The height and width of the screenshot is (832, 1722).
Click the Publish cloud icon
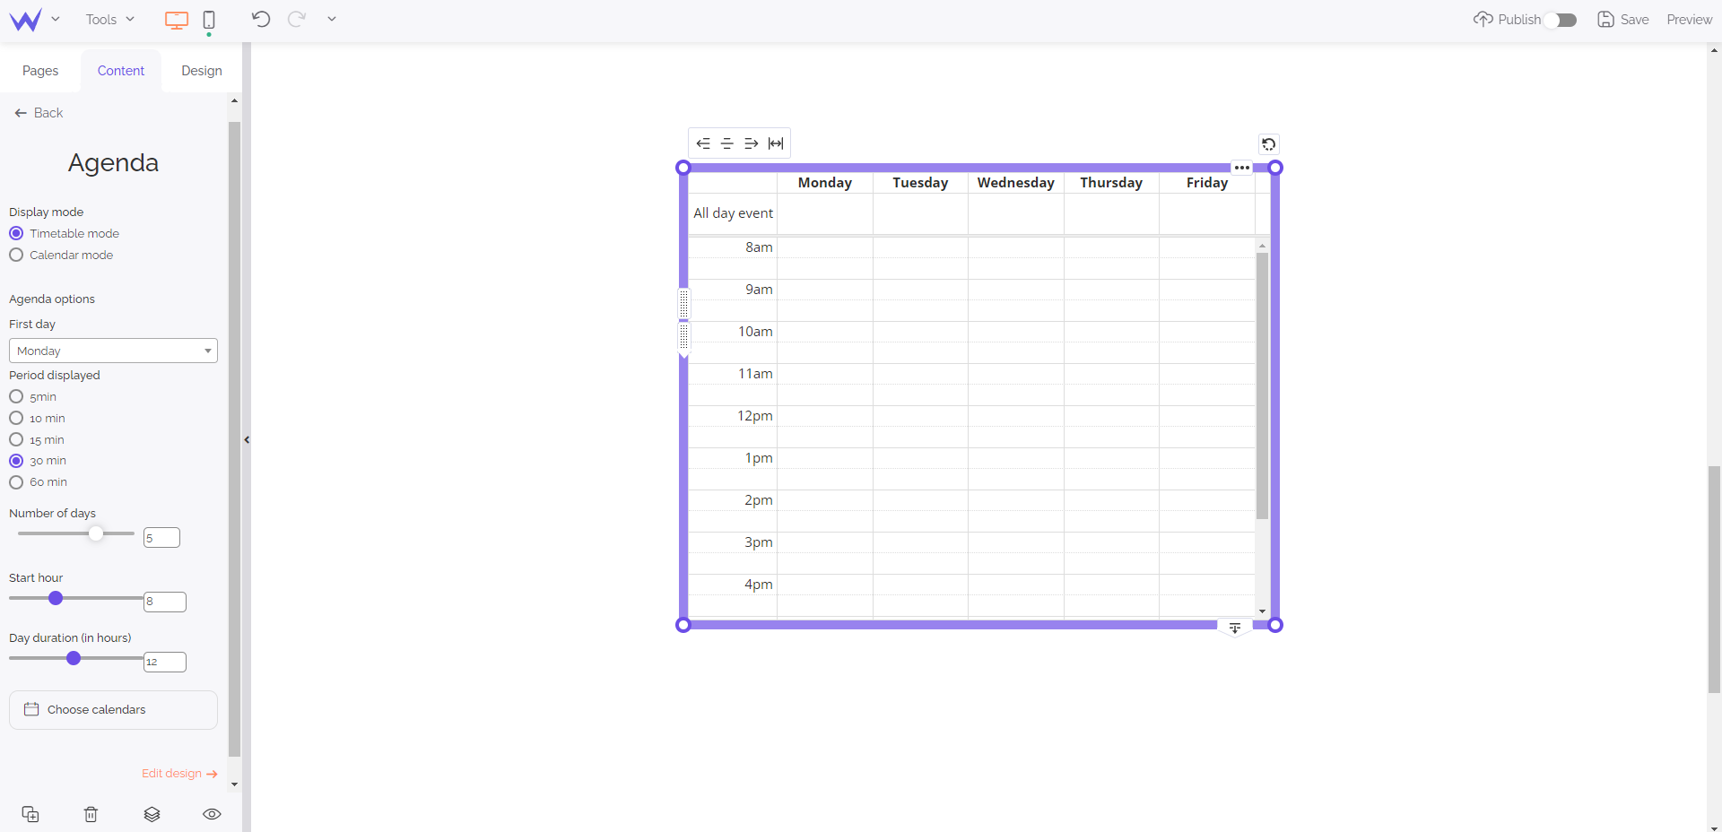(x=1483, y=19)
